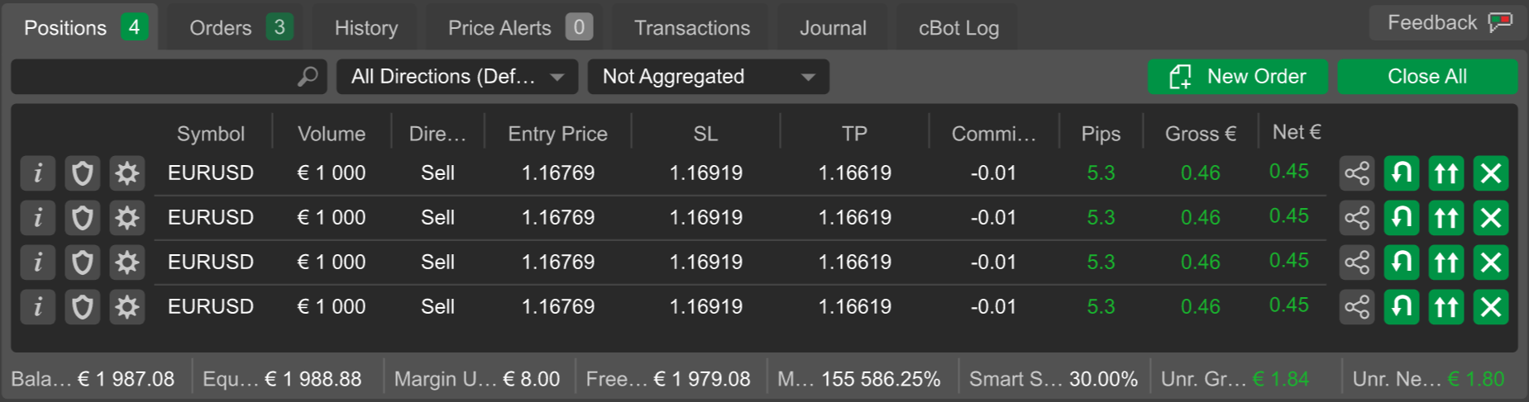
Task: Share the first EURUSD position
Action: pyautogui.click(x=1357, y=173)
